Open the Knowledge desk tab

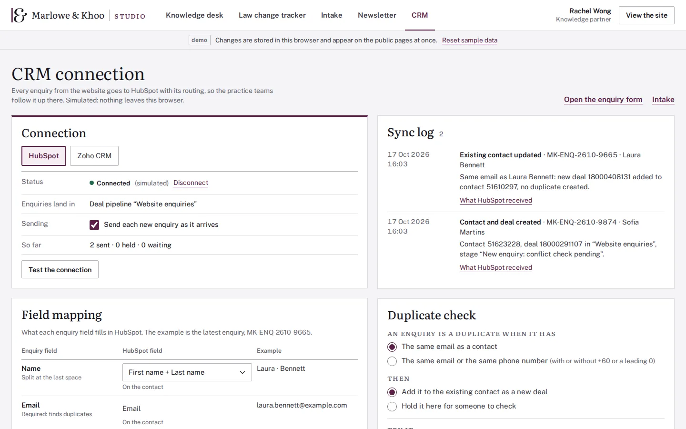(194, 15)
